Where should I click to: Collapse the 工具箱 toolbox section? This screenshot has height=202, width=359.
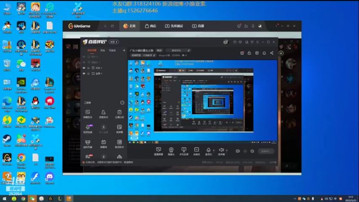122,103
